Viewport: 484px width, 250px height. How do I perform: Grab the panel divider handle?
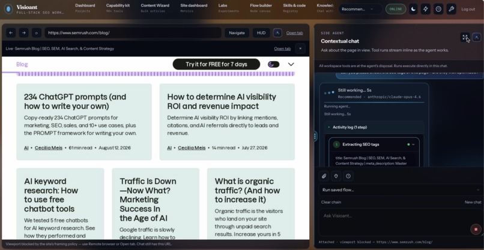tap(315, 136)
